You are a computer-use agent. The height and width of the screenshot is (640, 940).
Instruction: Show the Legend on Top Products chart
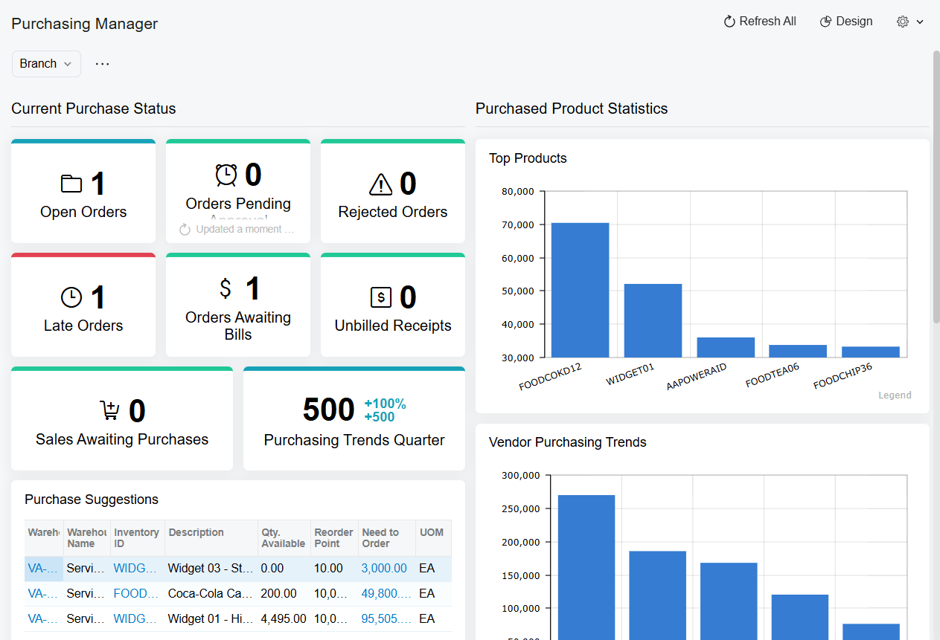pos(895,395)
